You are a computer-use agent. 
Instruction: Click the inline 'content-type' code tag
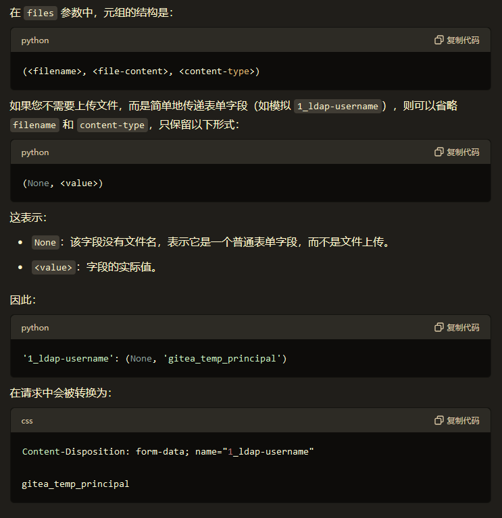point(112,125)
